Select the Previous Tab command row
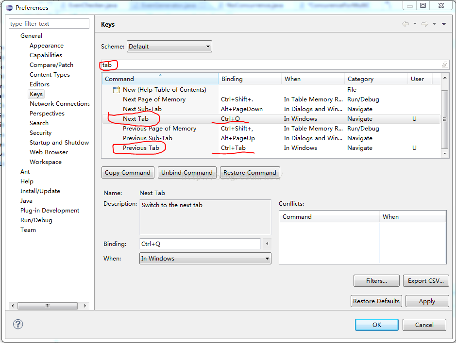 [x=271, y=148]
